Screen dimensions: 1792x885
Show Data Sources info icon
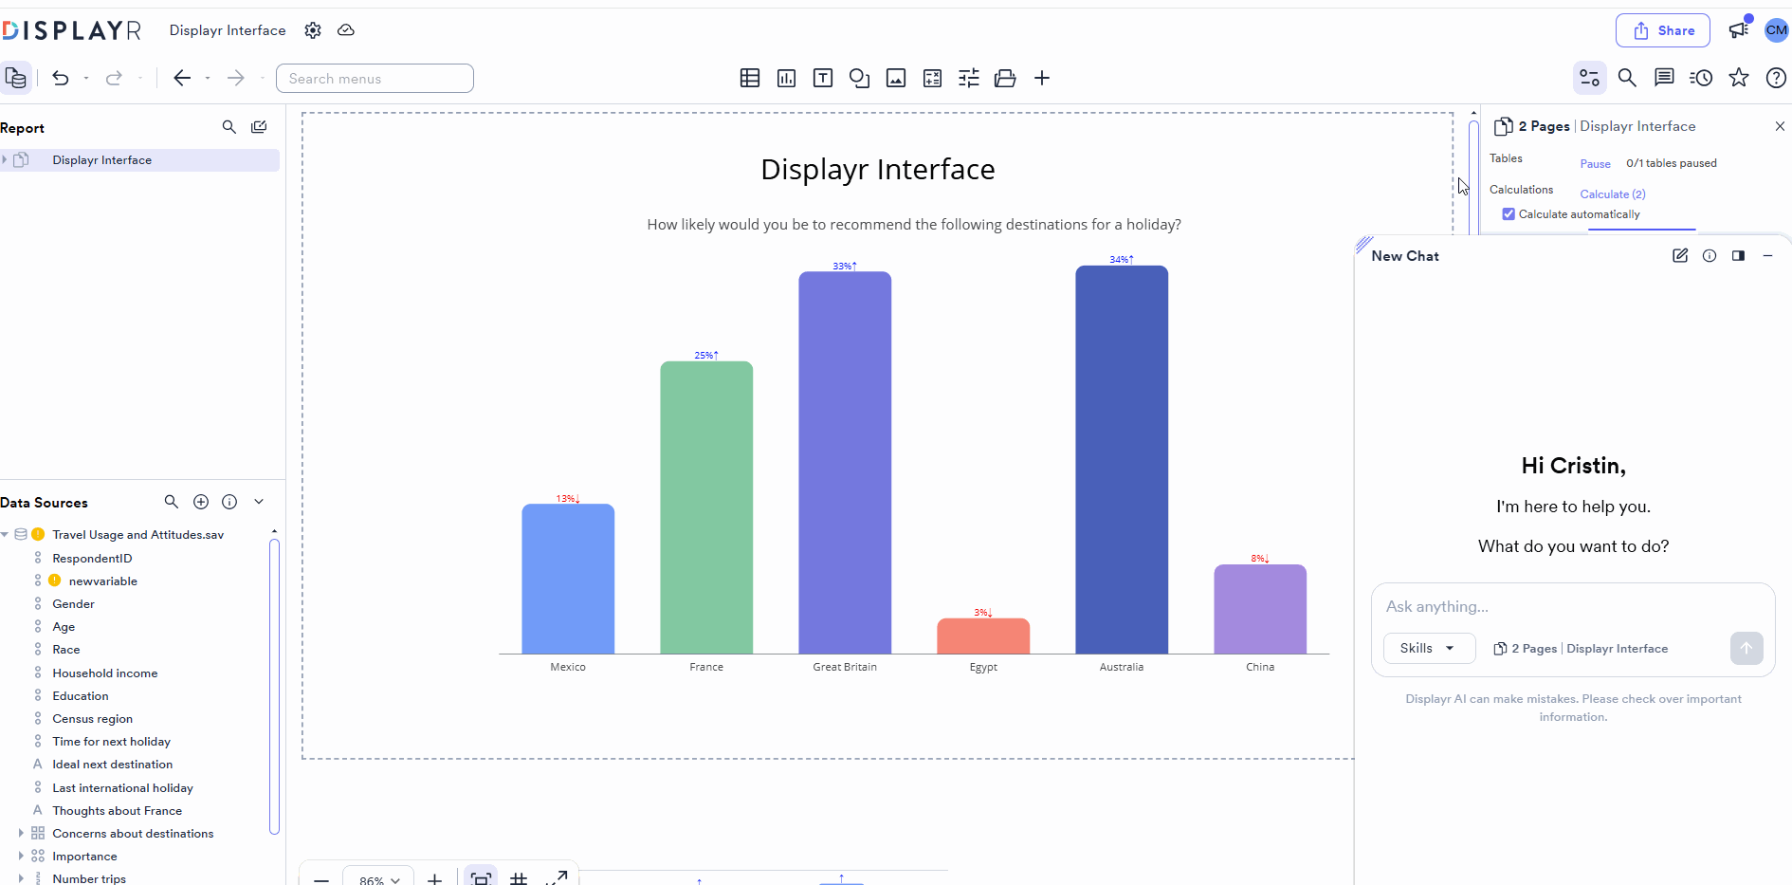pyautogui.click(x=229, y=502)
